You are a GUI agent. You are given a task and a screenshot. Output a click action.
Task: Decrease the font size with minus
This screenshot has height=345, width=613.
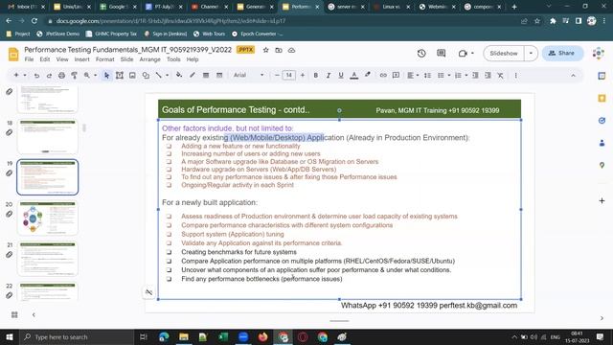coord(277,75)
